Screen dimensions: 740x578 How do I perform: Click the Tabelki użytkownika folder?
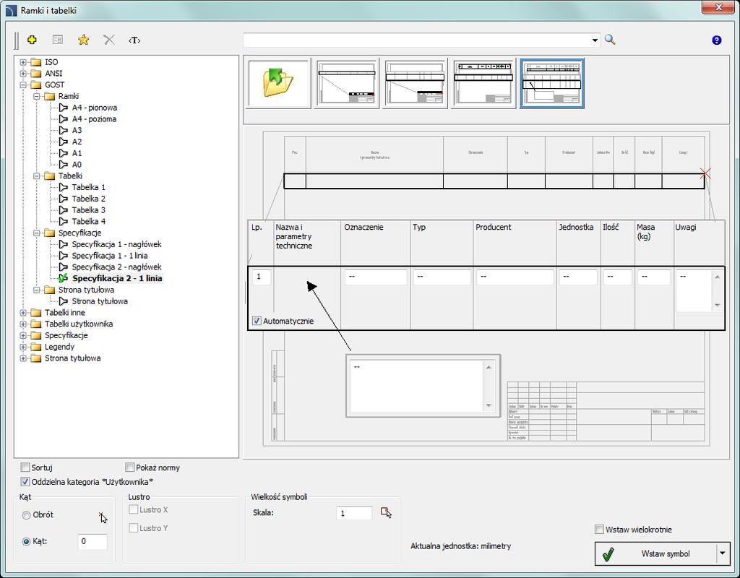coord(78,324)
